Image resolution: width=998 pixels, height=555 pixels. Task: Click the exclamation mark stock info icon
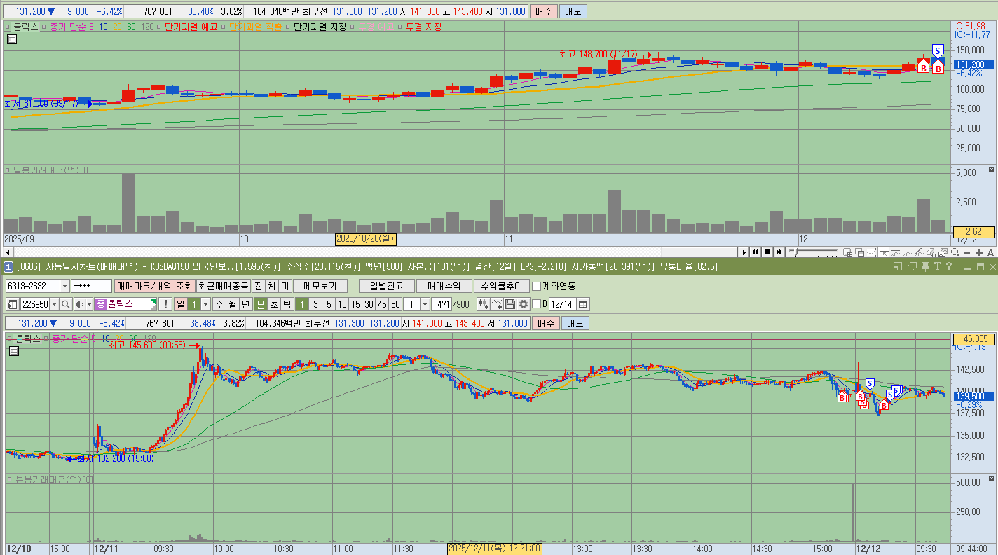tap(165, 304)
